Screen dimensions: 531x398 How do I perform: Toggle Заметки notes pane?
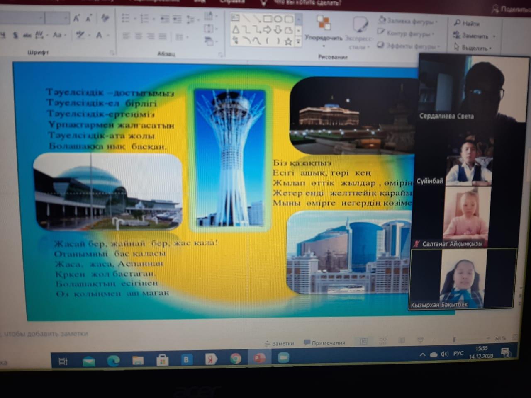click(x=279, y=343)
